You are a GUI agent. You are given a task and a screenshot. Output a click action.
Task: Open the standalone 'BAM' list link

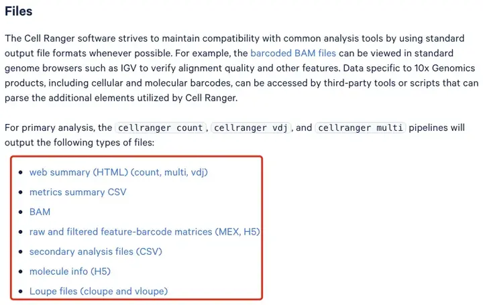[x=40, y=212]
